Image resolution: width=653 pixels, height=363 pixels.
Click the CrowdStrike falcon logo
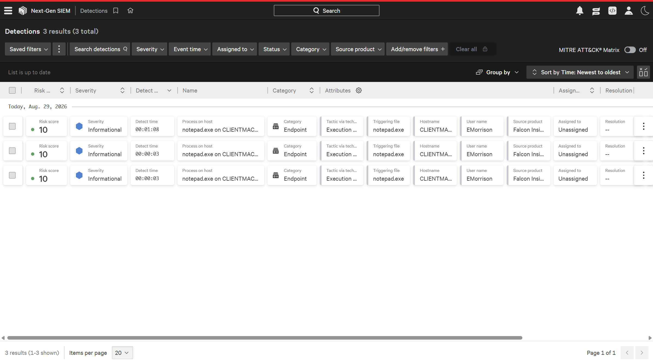[x=23, y=11]
